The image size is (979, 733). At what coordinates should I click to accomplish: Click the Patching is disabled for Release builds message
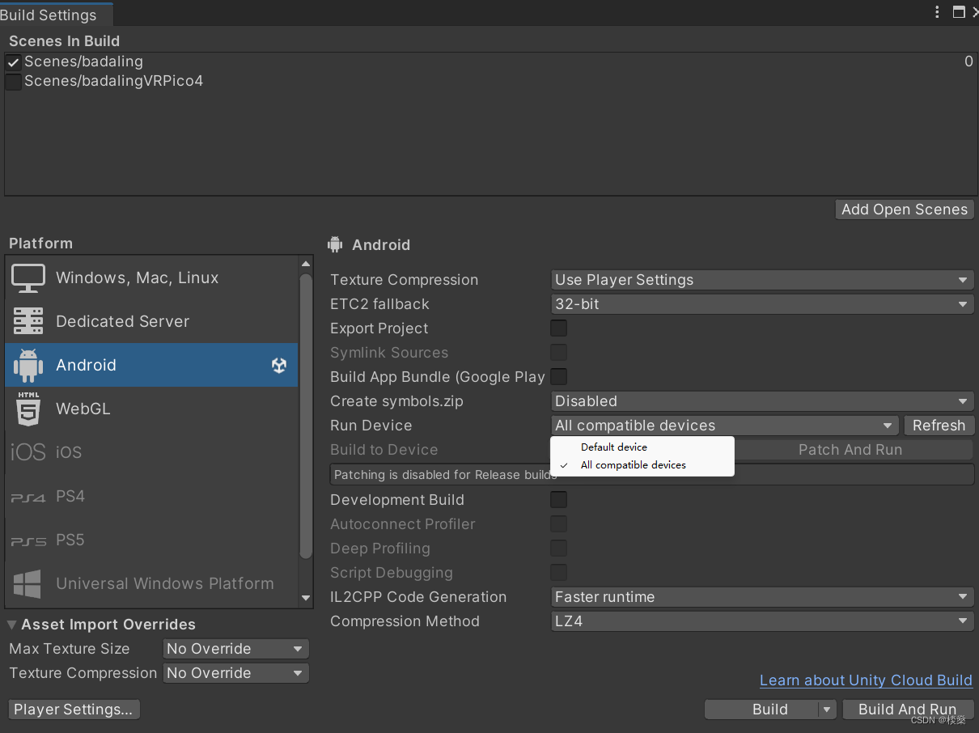point(652,475)
